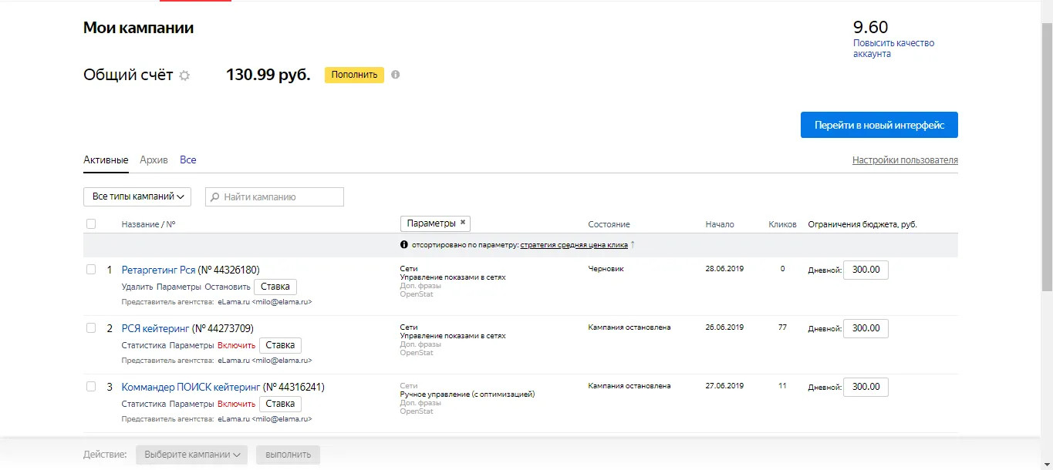Open Настройки пользователя link
Viewport: 1053px width, 470px height.
click(905, 160)
